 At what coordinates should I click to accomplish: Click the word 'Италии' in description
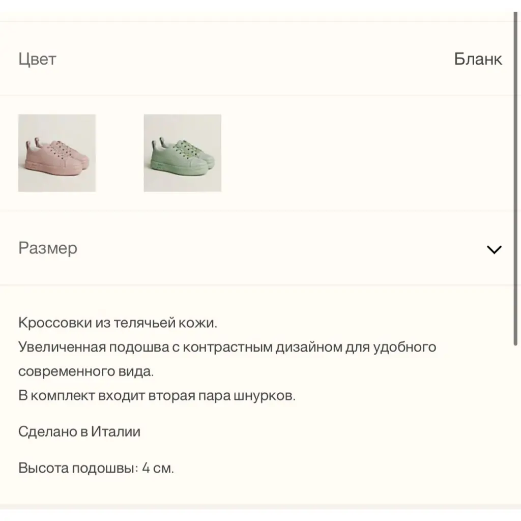coord(115,431)
